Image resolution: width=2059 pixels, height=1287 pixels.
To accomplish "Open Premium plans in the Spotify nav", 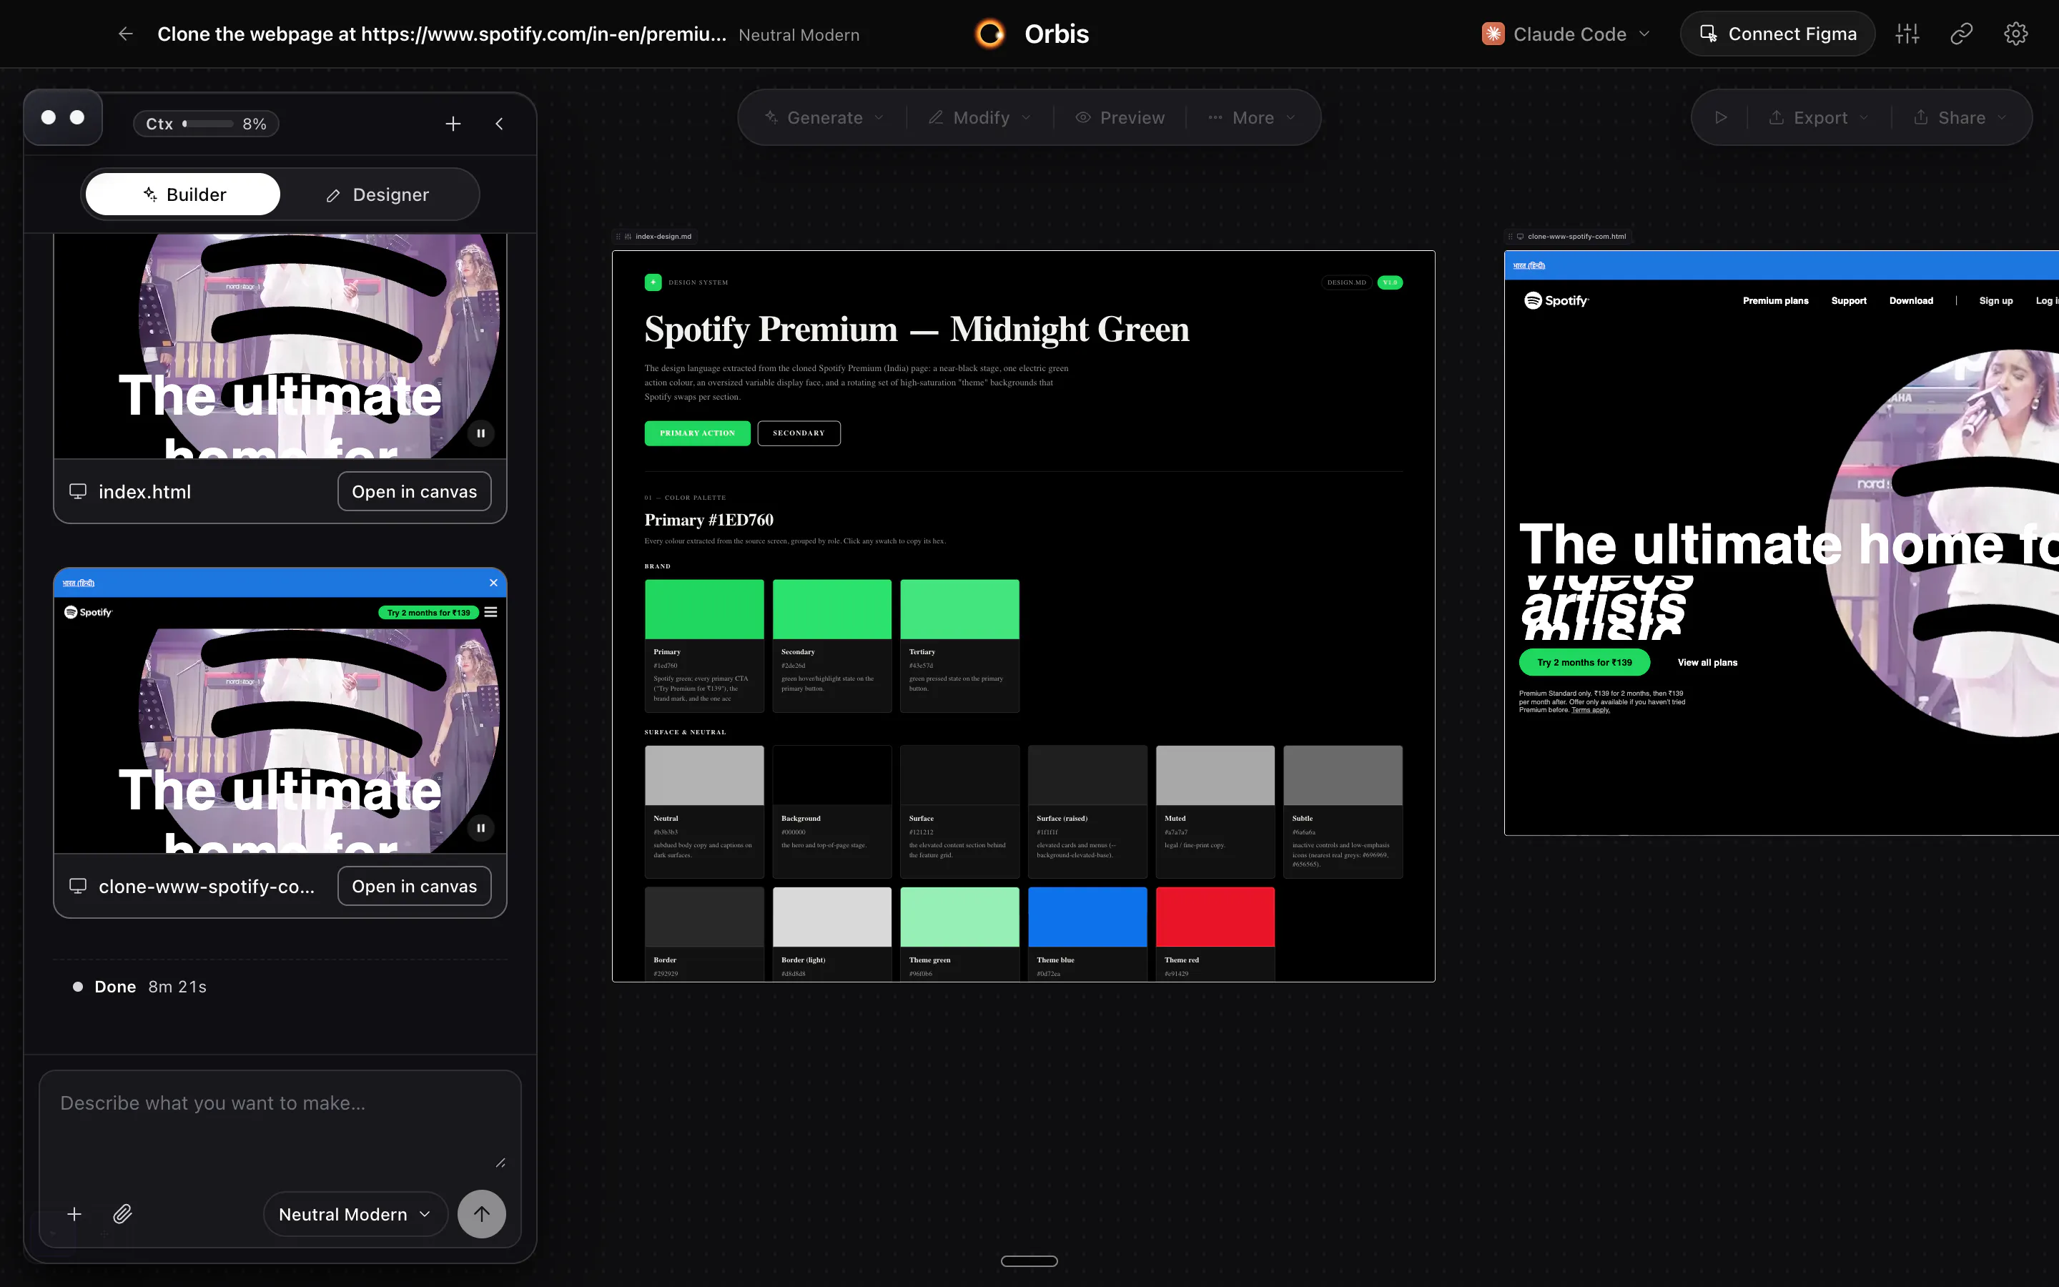I will (x=1775, y=300).
